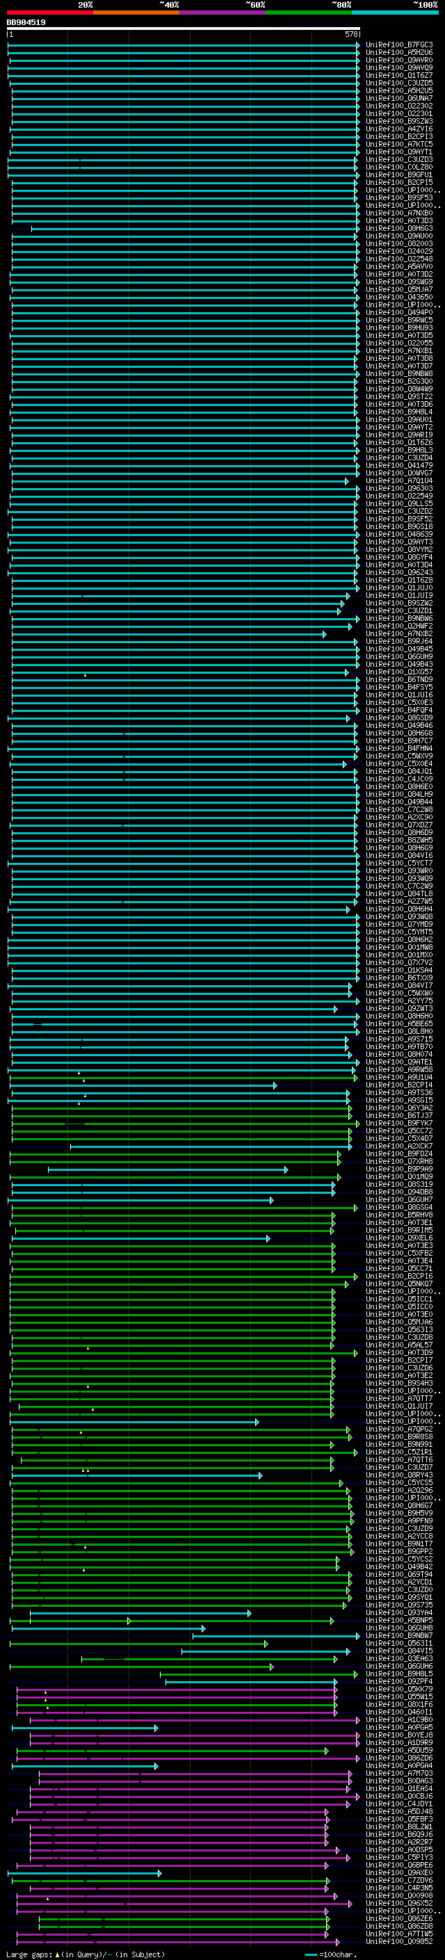Select the label UniRef100_A5DU59

click(398, 1750)
